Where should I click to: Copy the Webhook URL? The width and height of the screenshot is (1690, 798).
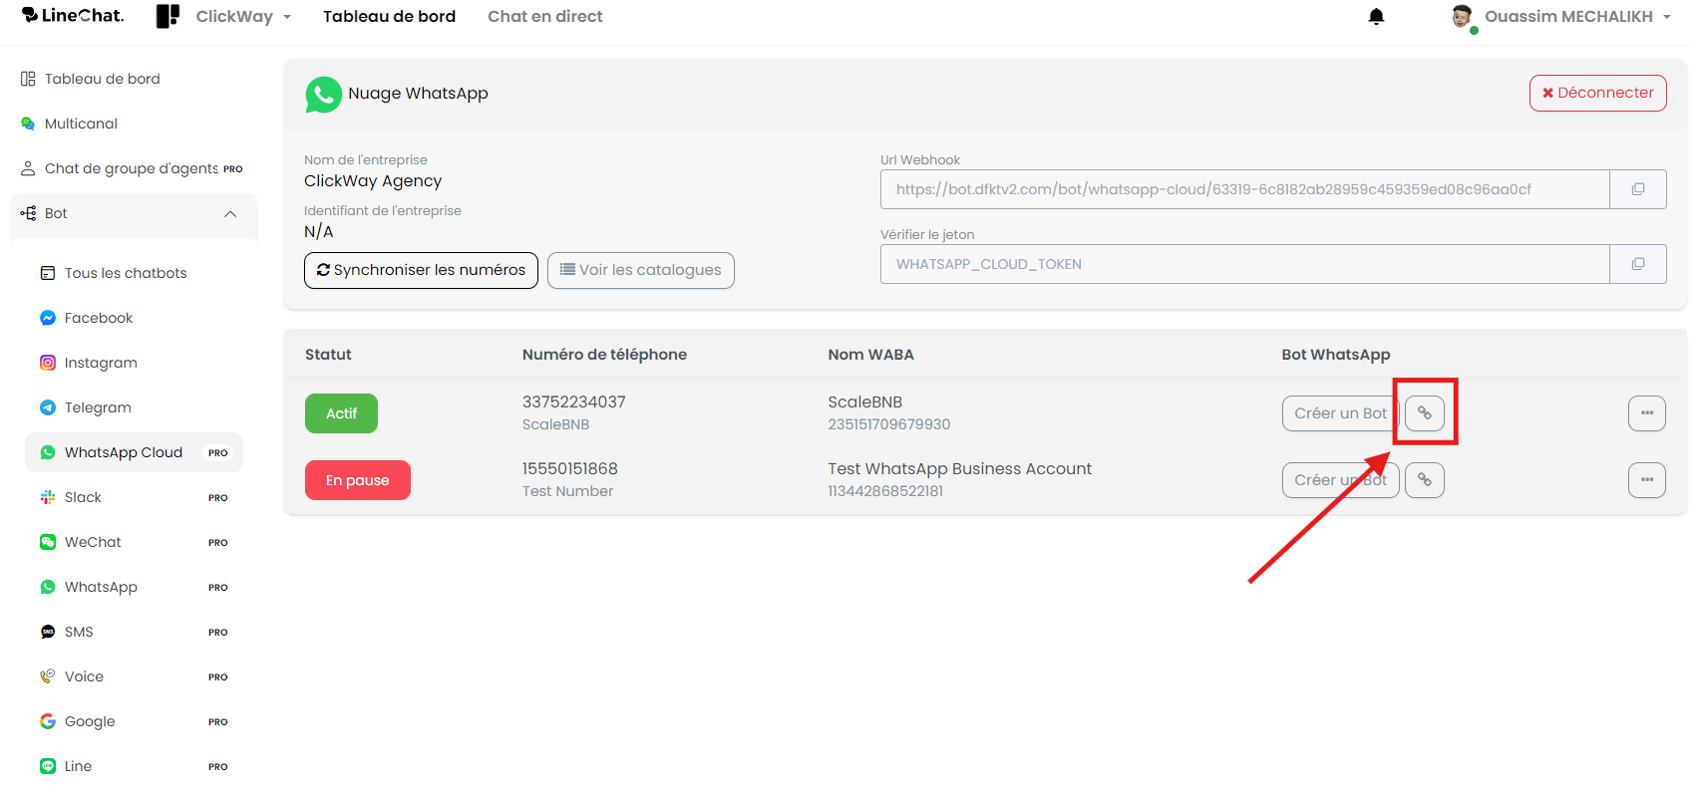point(1637,189)
